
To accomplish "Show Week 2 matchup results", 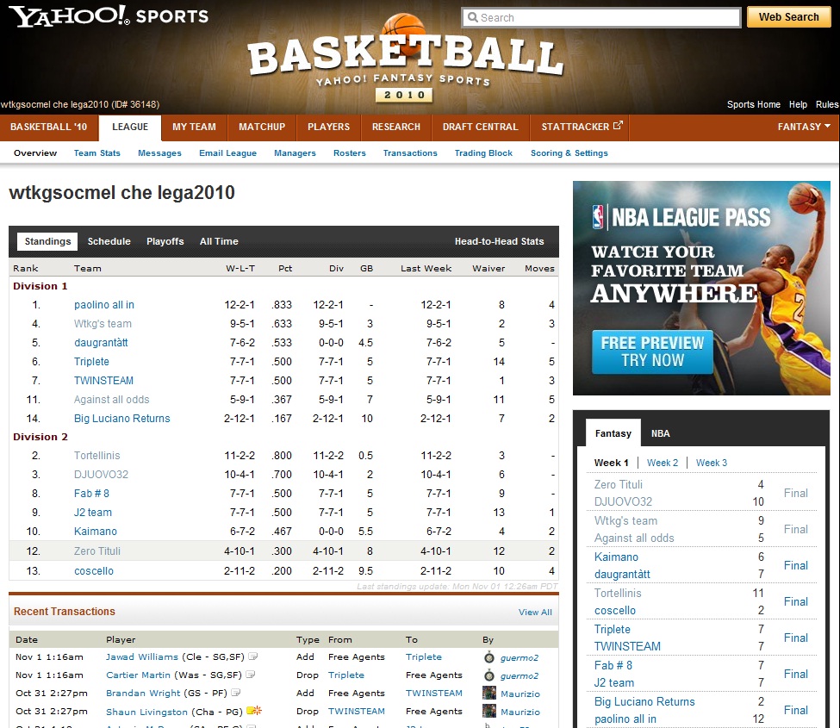I will pos(663,463).
